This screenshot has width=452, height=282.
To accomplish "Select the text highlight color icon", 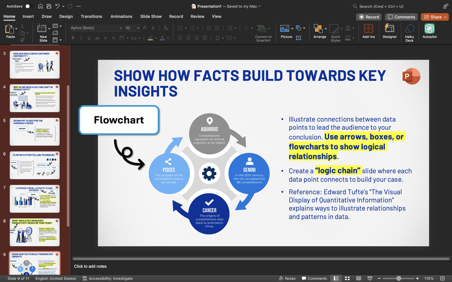I will point(150,38).
